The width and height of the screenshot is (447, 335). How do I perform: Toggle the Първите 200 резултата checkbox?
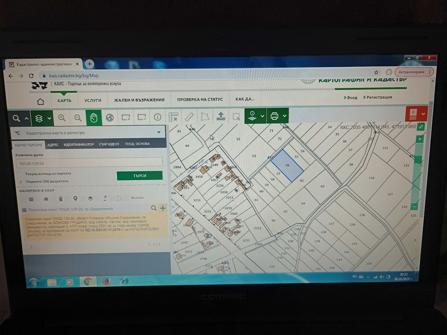coord(21,181)
